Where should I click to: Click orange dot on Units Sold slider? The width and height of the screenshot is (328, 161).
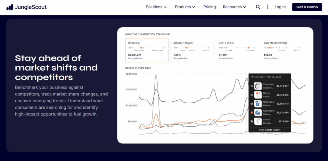point(249,48)
